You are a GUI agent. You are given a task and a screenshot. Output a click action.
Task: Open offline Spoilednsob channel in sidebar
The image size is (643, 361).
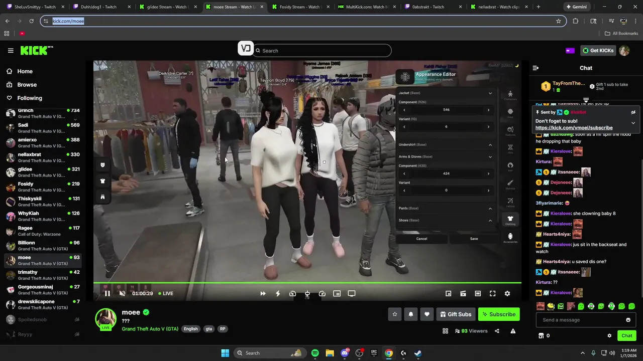43,319
